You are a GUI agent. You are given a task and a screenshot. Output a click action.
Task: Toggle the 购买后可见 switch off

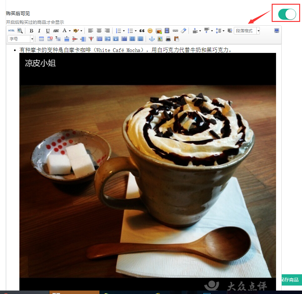pyautogui.click(x=287, y=14)
